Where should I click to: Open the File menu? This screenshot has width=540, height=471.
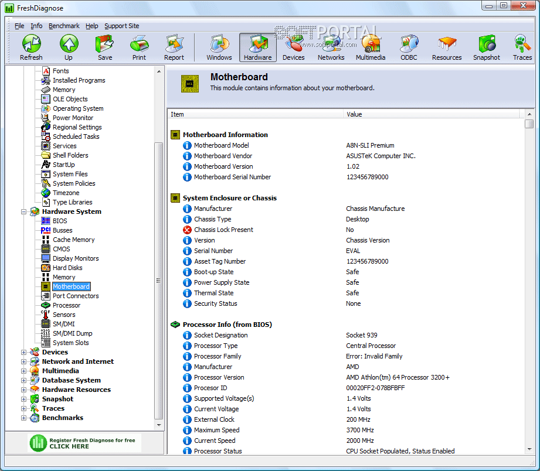pos(19,26)
